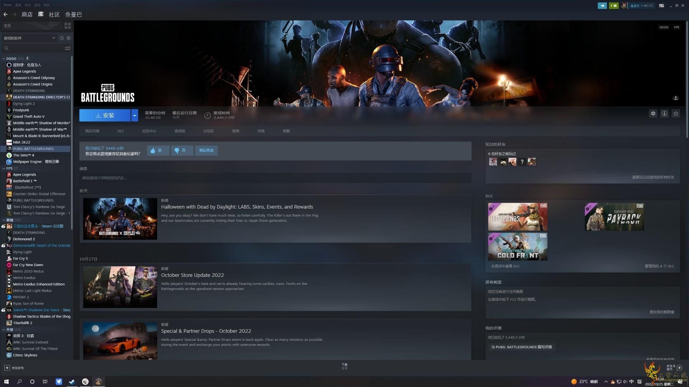This screenshot has width=689, height=387.
Task: Open friends and chat plus icon
Action: pos(679,368)
